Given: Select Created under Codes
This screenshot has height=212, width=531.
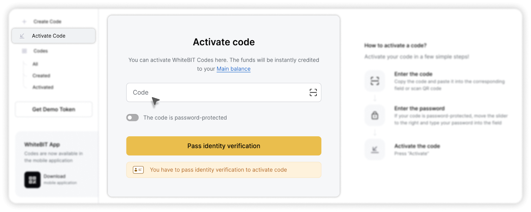Looking at the screenshot, I should click(41, 75).
